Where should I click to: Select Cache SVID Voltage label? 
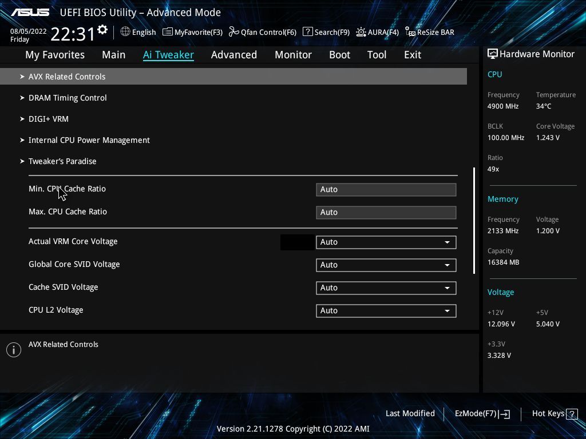click(63, 287)
